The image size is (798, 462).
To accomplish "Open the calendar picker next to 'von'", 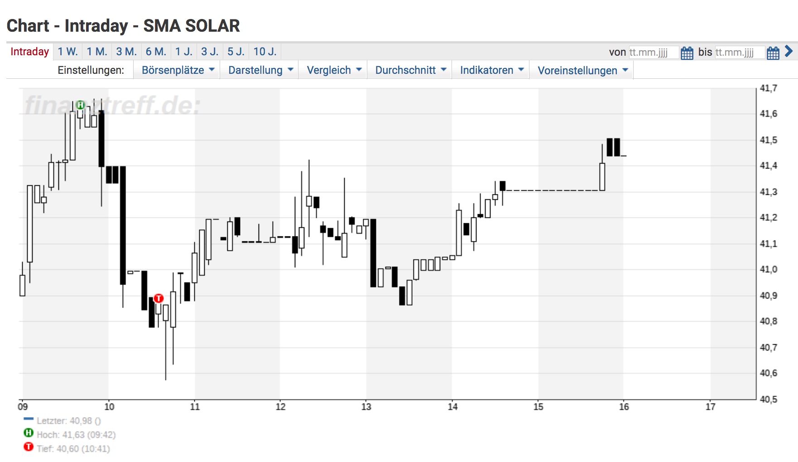I will (687, 52).
